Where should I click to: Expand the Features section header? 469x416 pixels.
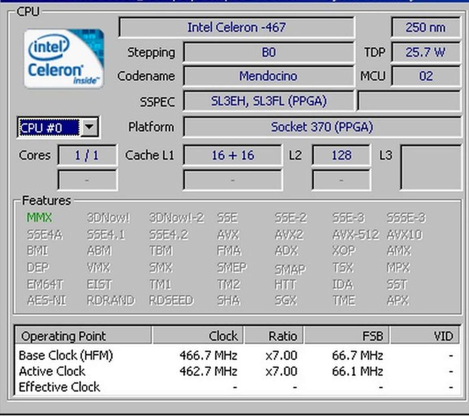(46, 200)
